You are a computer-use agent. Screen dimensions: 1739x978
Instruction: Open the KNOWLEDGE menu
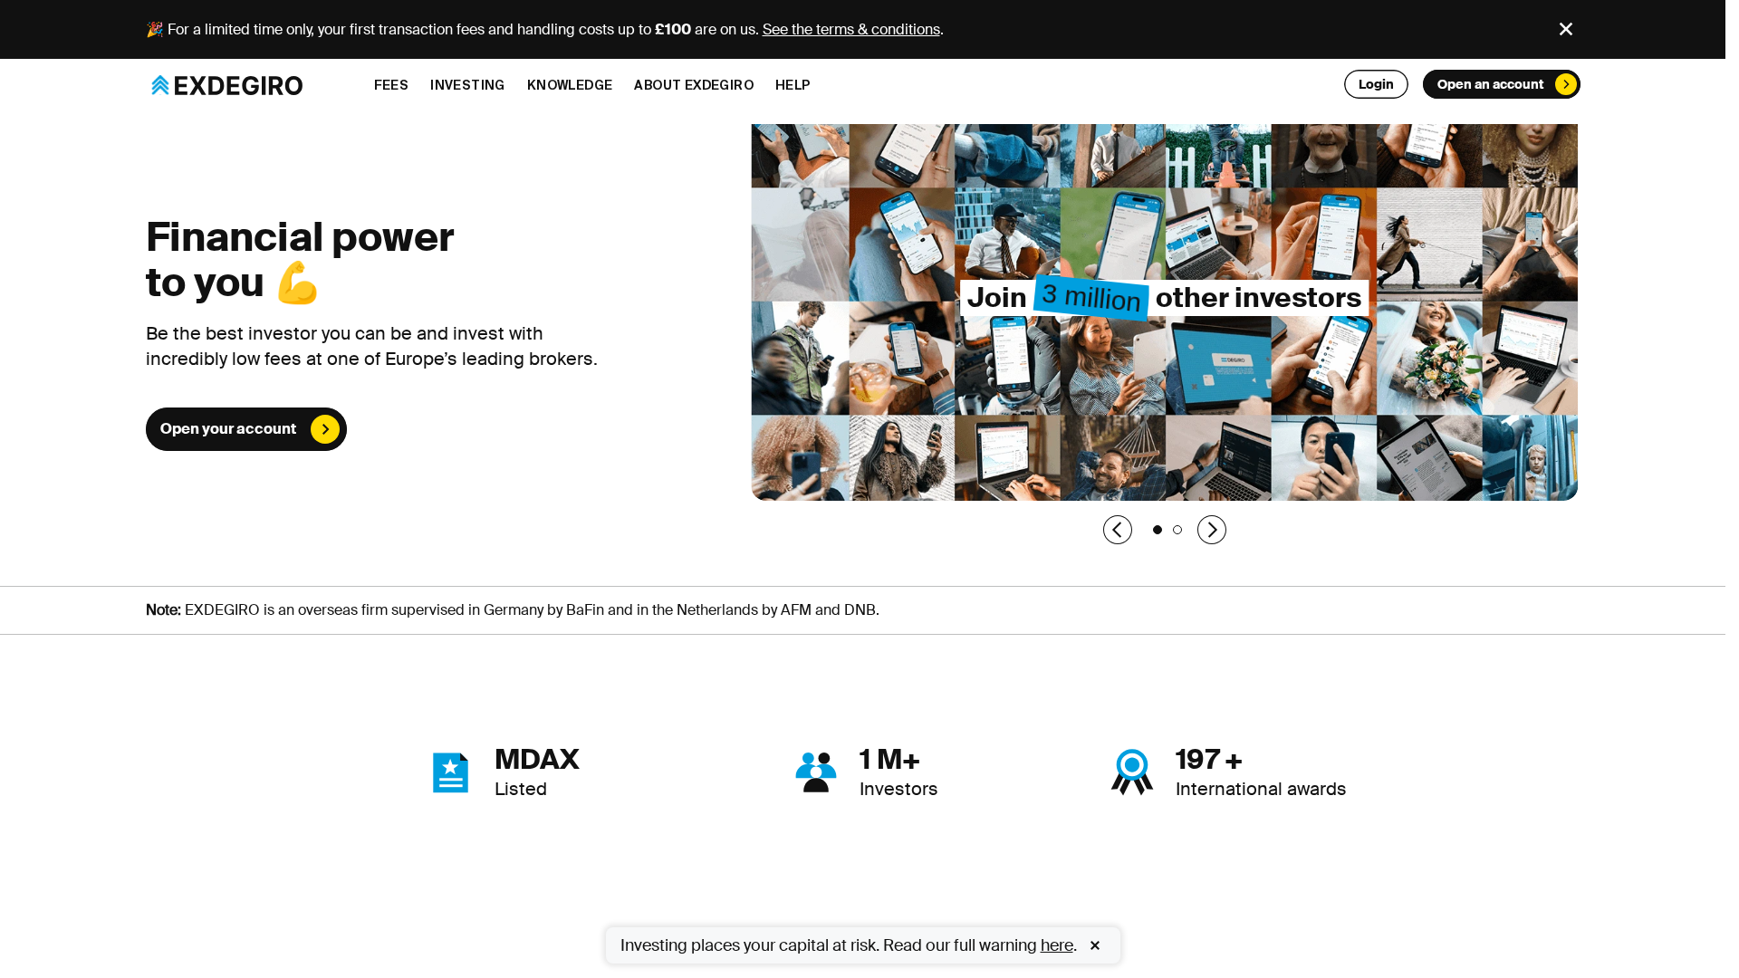pyautogui.click(x=570, y=85)
